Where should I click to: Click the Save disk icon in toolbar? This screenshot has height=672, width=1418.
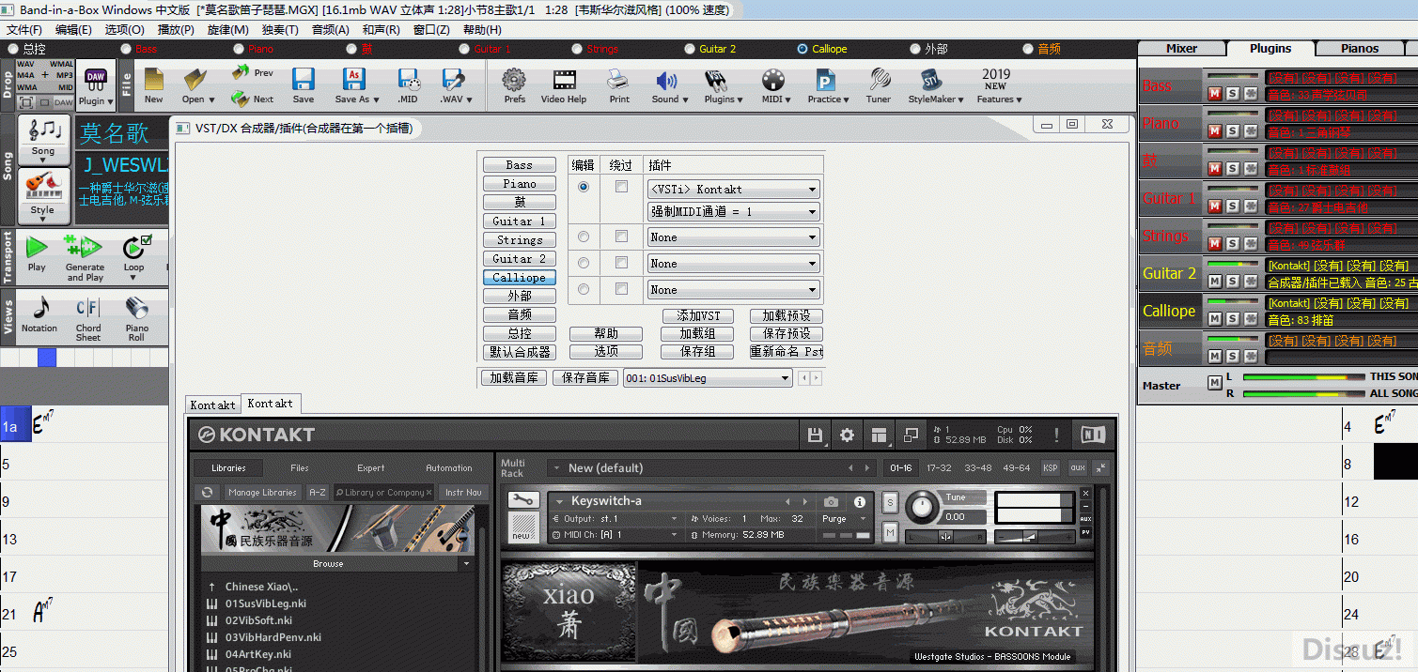303,84
